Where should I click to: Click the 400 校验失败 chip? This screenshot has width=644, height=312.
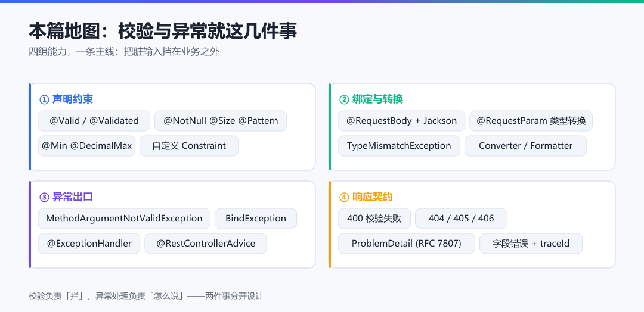click(374, 219)
